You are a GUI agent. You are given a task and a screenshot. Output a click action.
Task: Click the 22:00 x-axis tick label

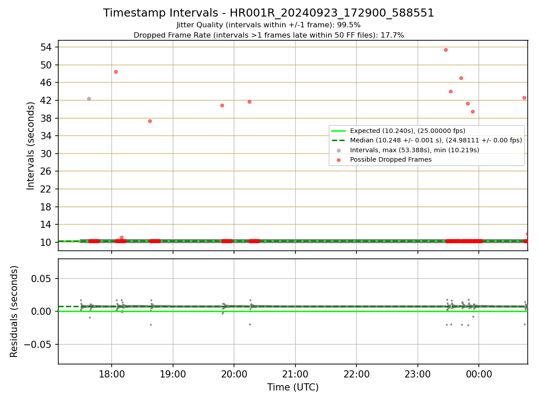pos(356,374)
